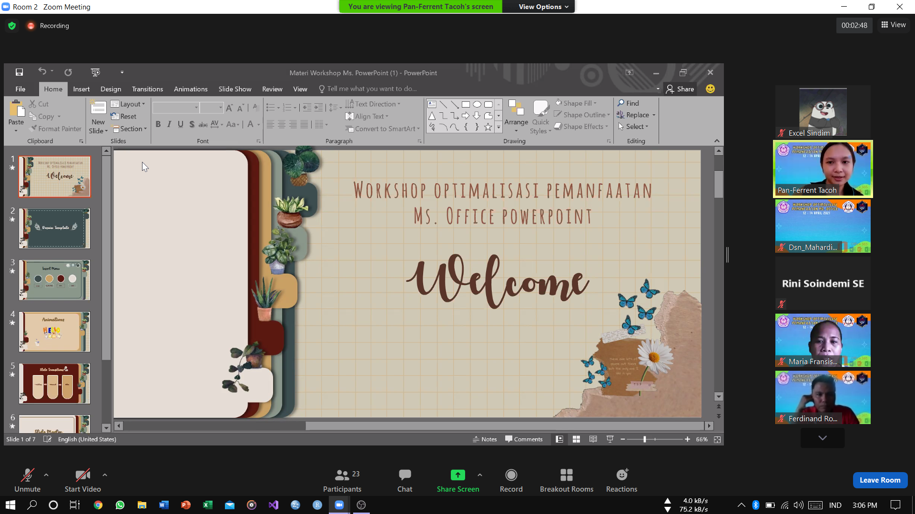Click the green Share Screen icon
Screen dimensions: 915x514
coord(457,475)
